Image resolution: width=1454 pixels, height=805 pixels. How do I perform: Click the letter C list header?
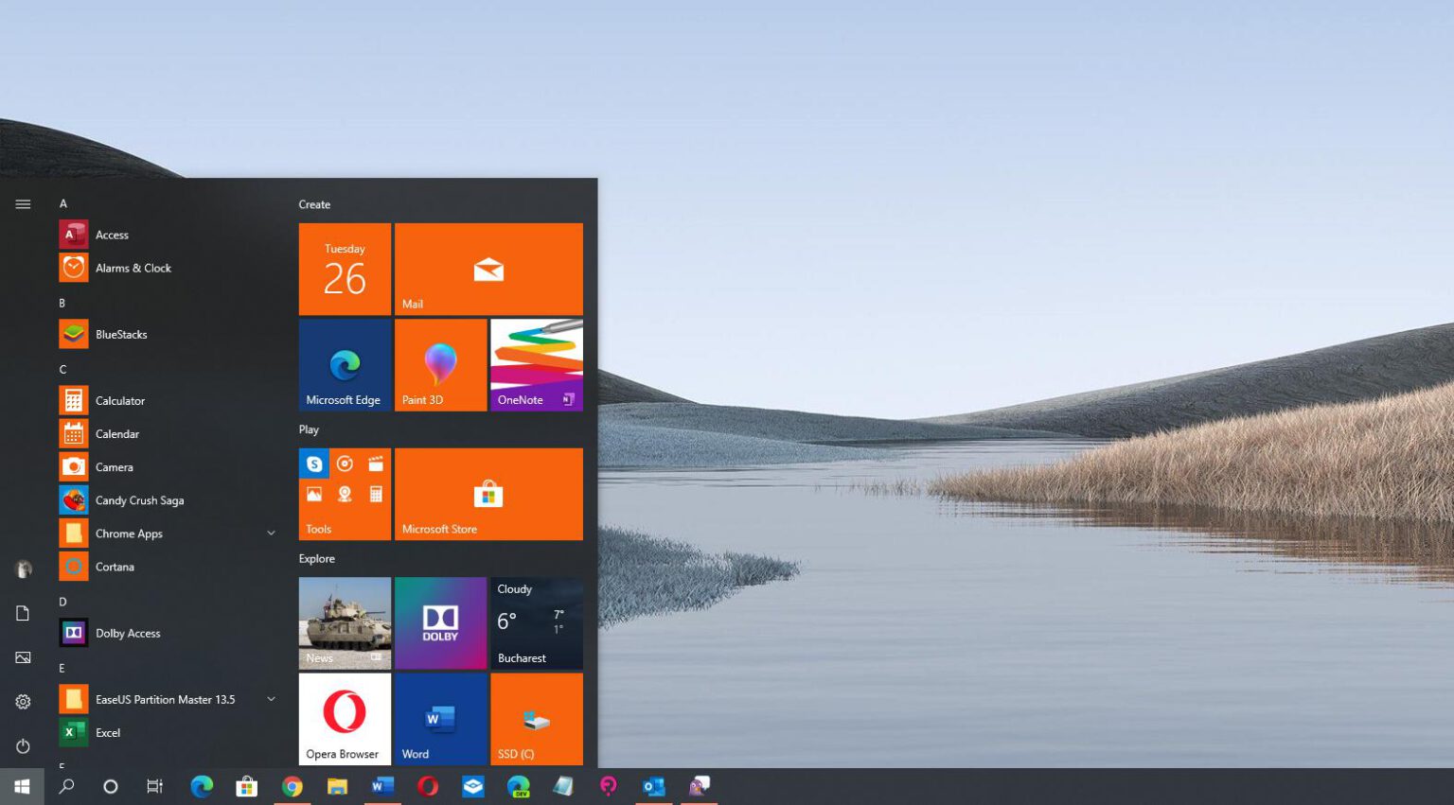coord(63,369)
